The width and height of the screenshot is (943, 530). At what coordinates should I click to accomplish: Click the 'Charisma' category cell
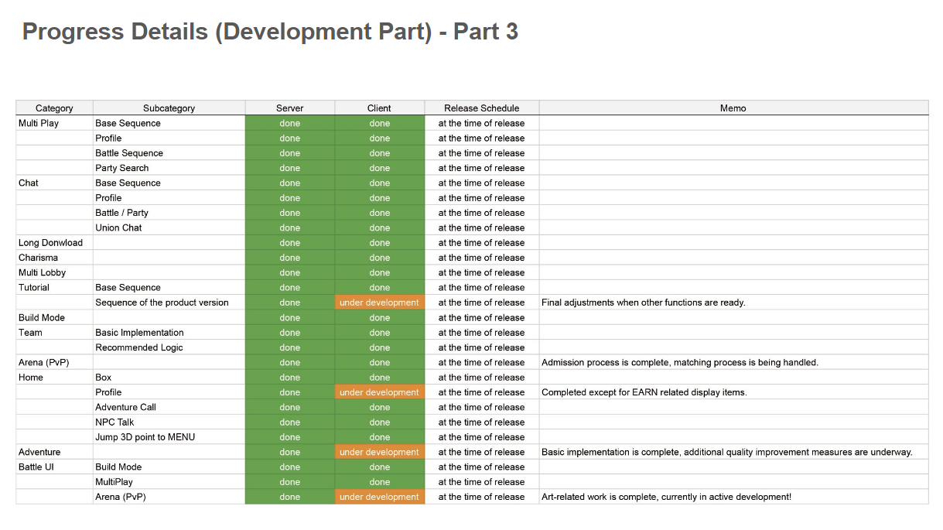[x=54, y=258]
